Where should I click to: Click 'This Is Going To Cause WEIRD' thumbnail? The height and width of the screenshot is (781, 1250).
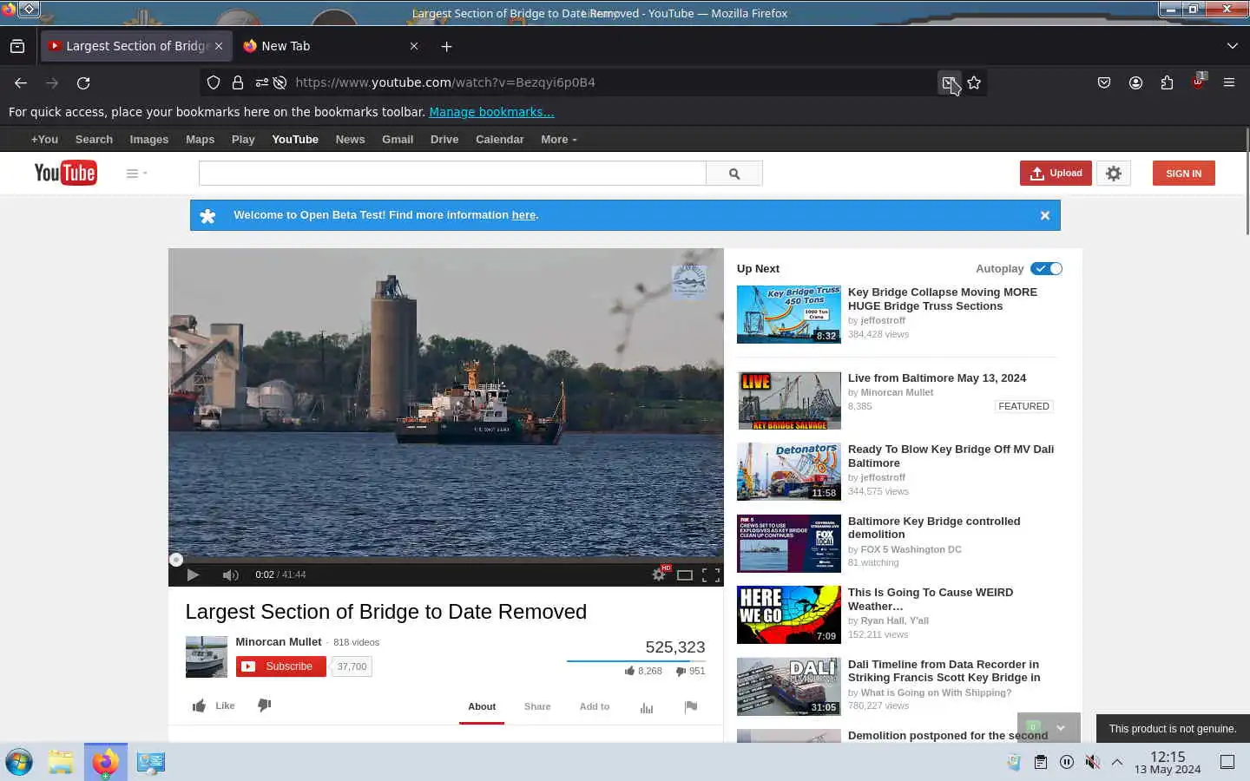tap(789, 614)
